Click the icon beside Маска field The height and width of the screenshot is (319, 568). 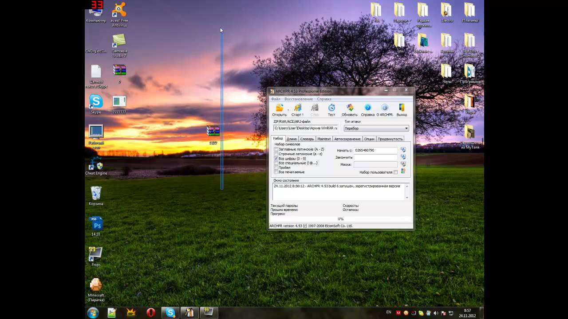[x=403, y=164]
